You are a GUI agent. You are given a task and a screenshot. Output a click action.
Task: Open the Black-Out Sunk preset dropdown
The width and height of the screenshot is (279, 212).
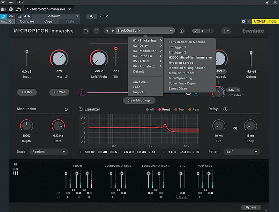(x=145, y=31)
